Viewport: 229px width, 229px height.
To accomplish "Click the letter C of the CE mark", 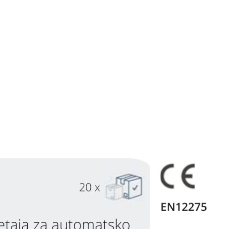I will pyautogui.click(x=167, y=176).
